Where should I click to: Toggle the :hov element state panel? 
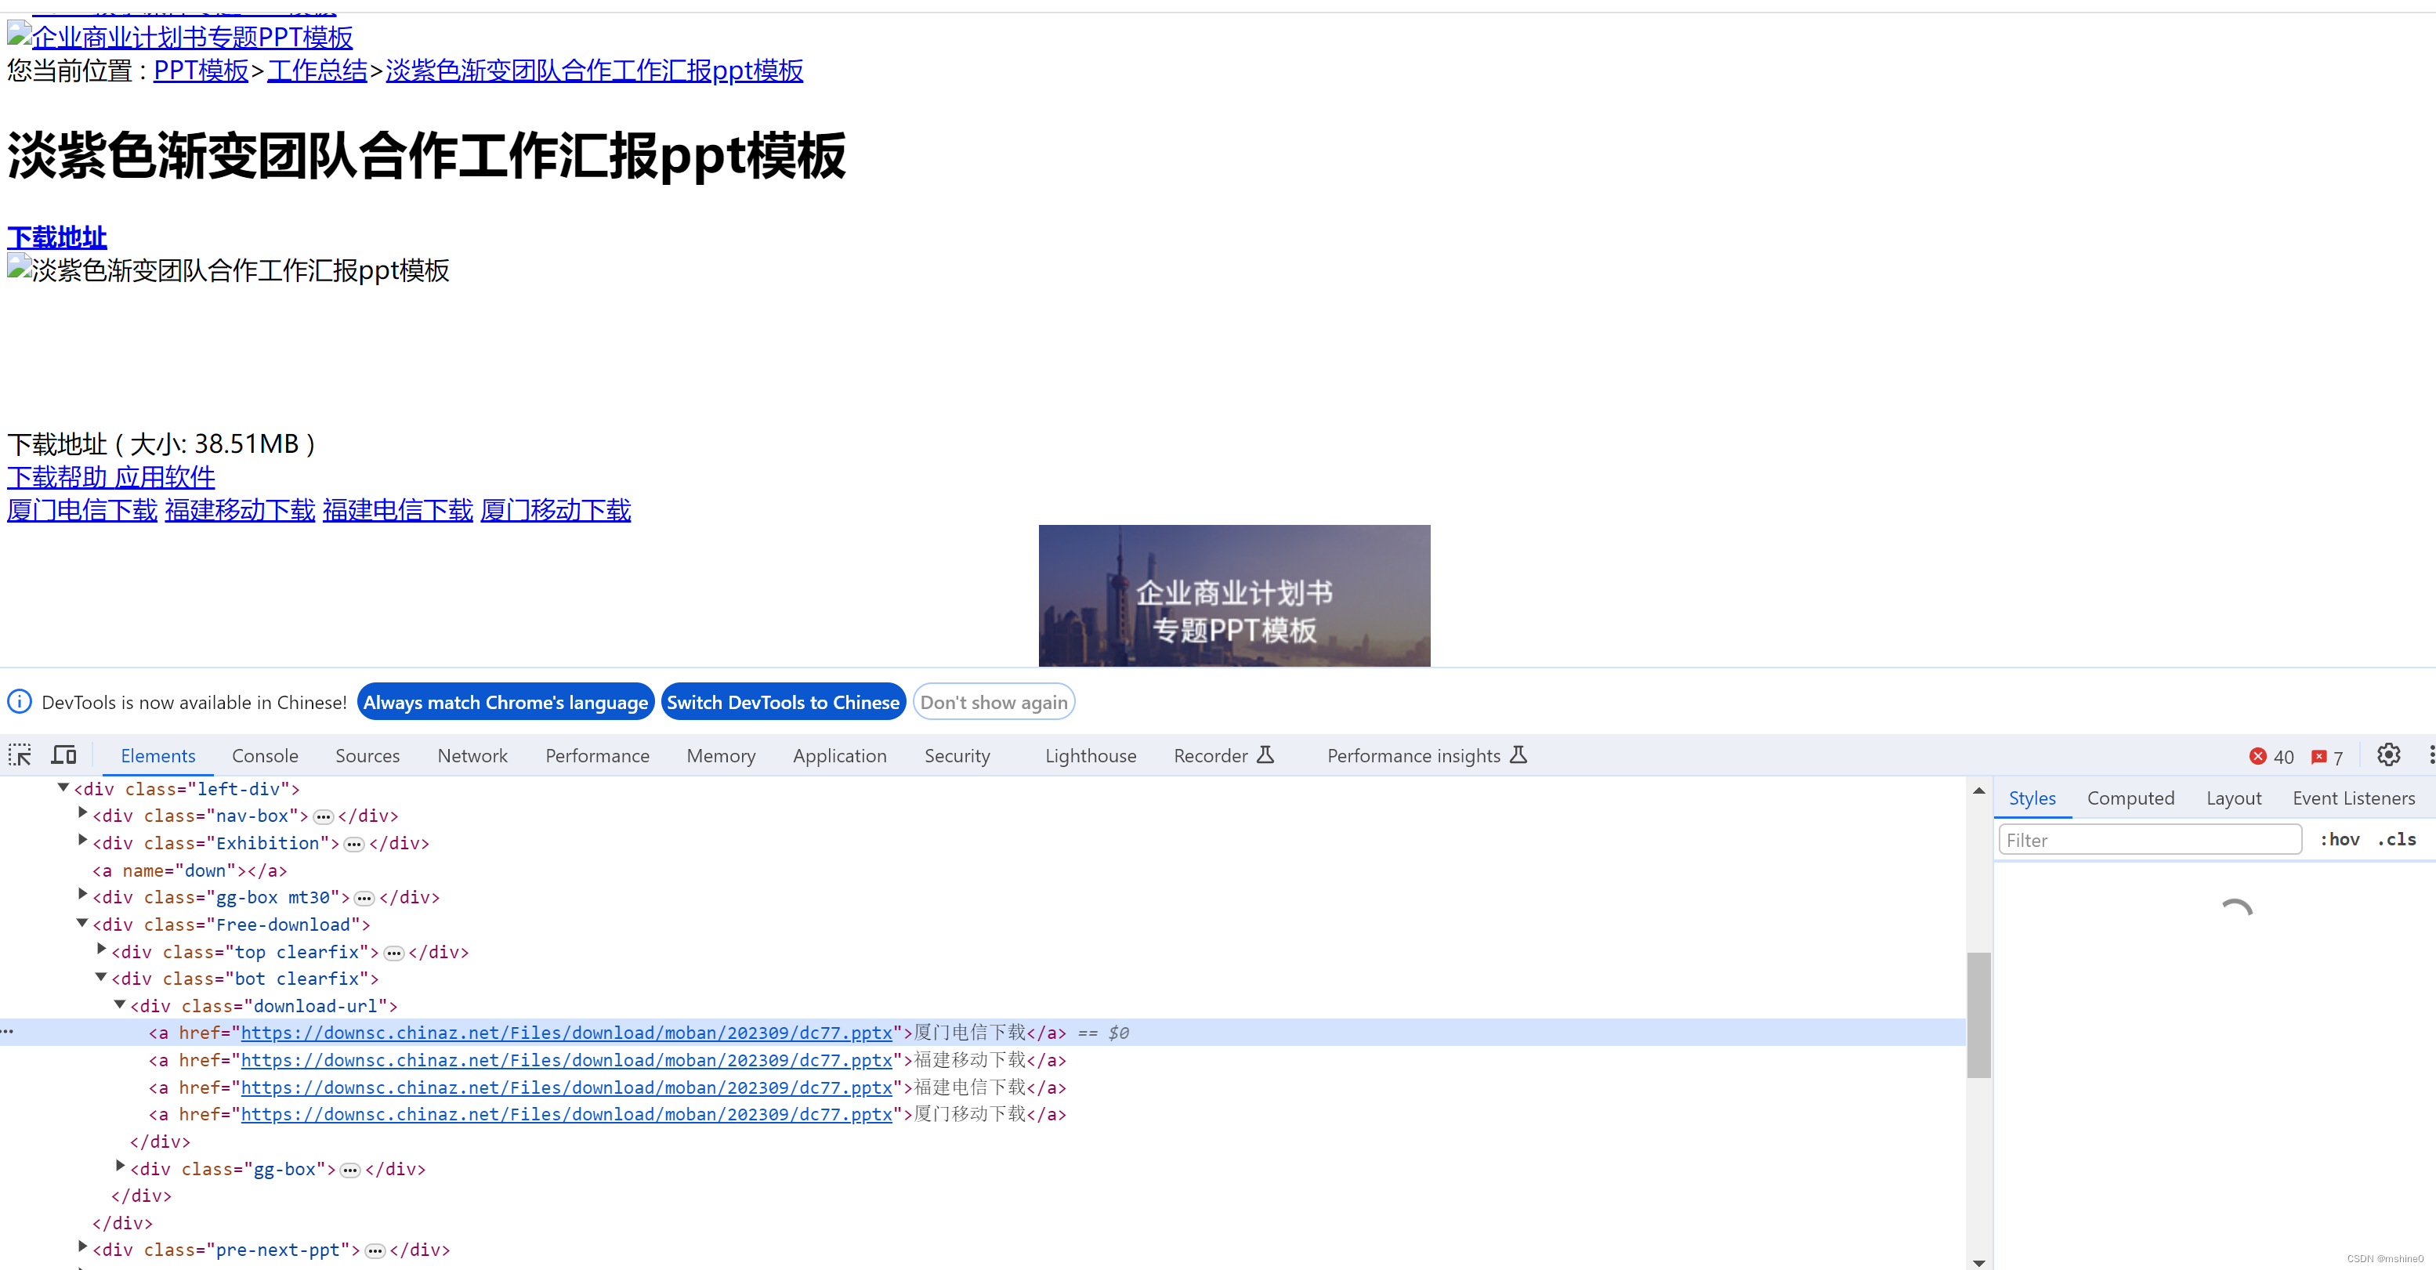coord(2340,839)
